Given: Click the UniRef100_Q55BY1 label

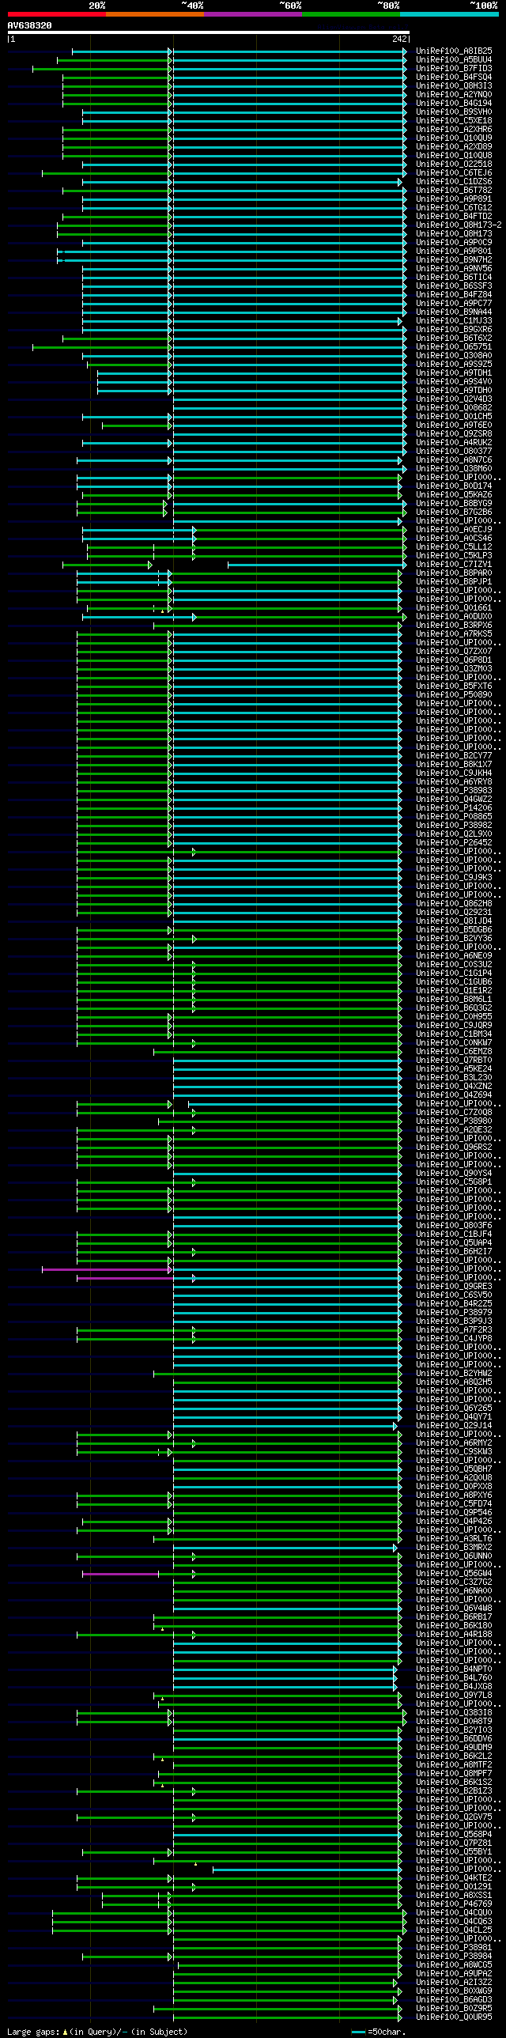Looking at the screenshot, I should click(454, 1852).
